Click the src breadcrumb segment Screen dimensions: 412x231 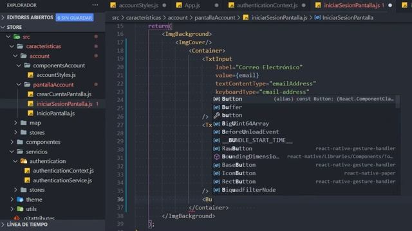116,17
